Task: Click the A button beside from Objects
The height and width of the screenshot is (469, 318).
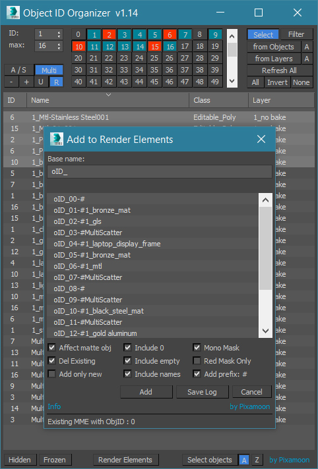Action: [307, 47]
